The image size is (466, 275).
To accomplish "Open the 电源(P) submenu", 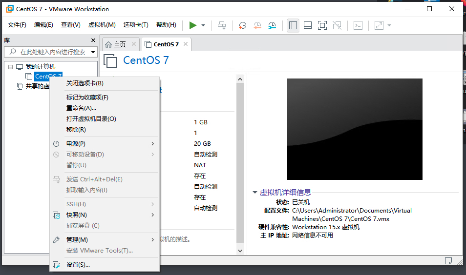I will coord(105,143).
